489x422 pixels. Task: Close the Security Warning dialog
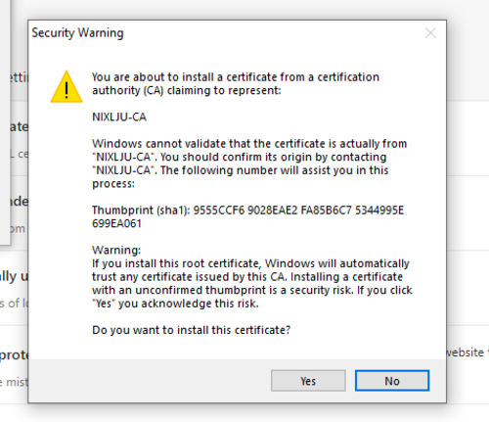430,32
